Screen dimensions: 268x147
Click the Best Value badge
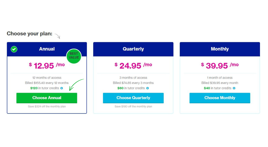[74, 56]
